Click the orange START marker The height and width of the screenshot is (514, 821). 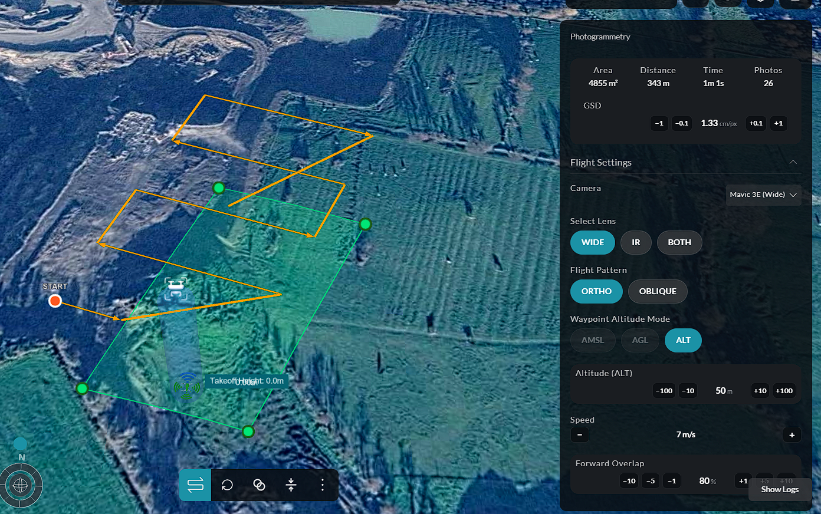click(x=55, y=301)
